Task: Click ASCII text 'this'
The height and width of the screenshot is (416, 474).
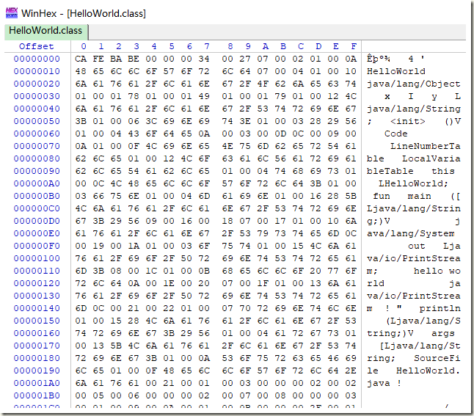Action: pos(443,171)
